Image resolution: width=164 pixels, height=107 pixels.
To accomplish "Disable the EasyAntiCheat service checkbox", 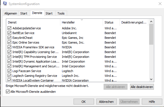I will (10, 38).
